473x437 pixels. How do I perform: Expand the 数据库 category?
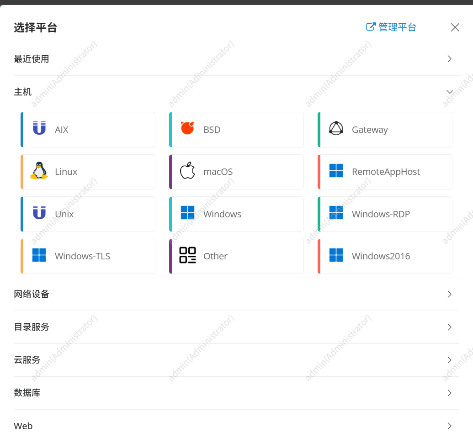(x=237, y=393)
